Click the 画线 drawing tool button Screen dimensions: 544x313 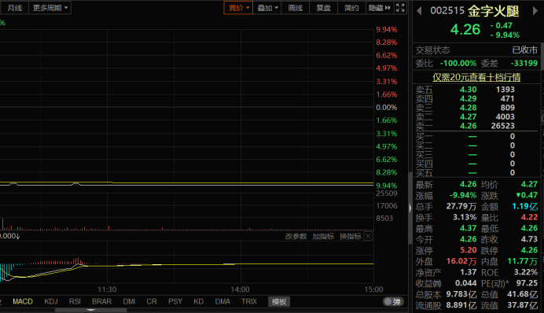[296, 8]
